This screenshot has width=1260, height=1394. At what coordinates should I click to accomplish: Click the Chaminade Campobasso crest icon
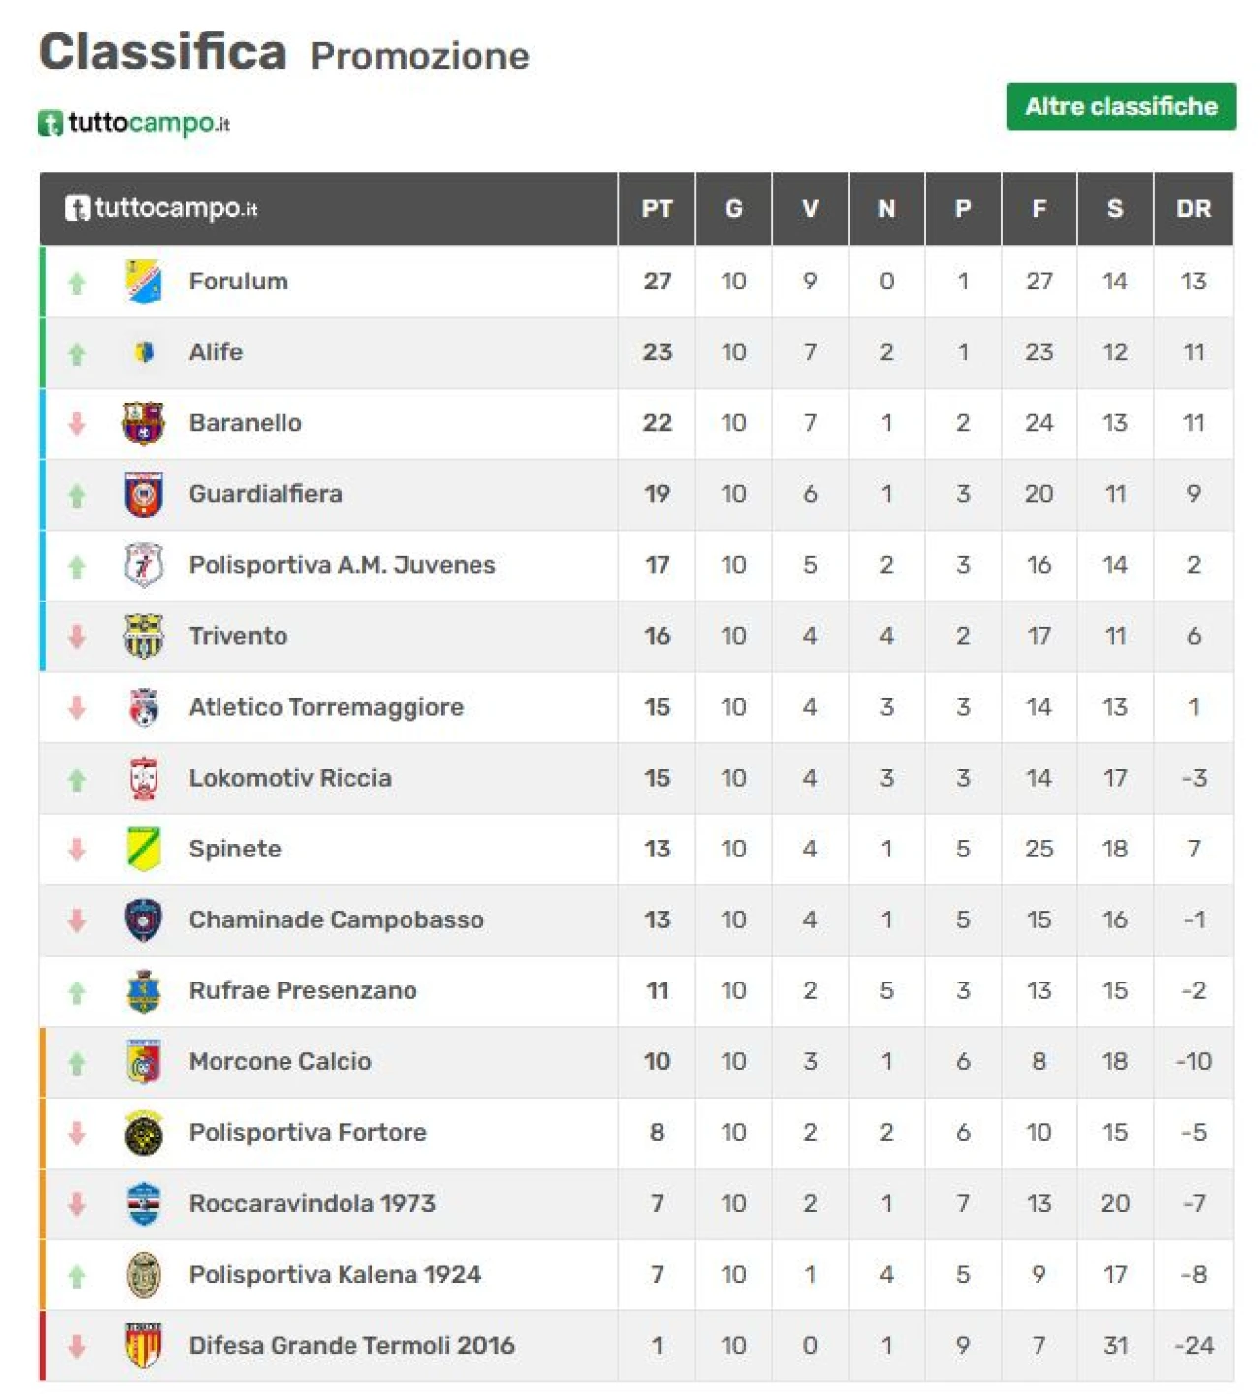(x=144, y=919)
